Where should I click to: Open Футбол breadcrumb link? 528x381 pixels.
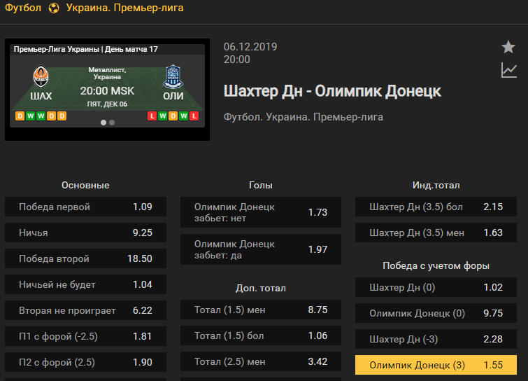coord(23,8)
